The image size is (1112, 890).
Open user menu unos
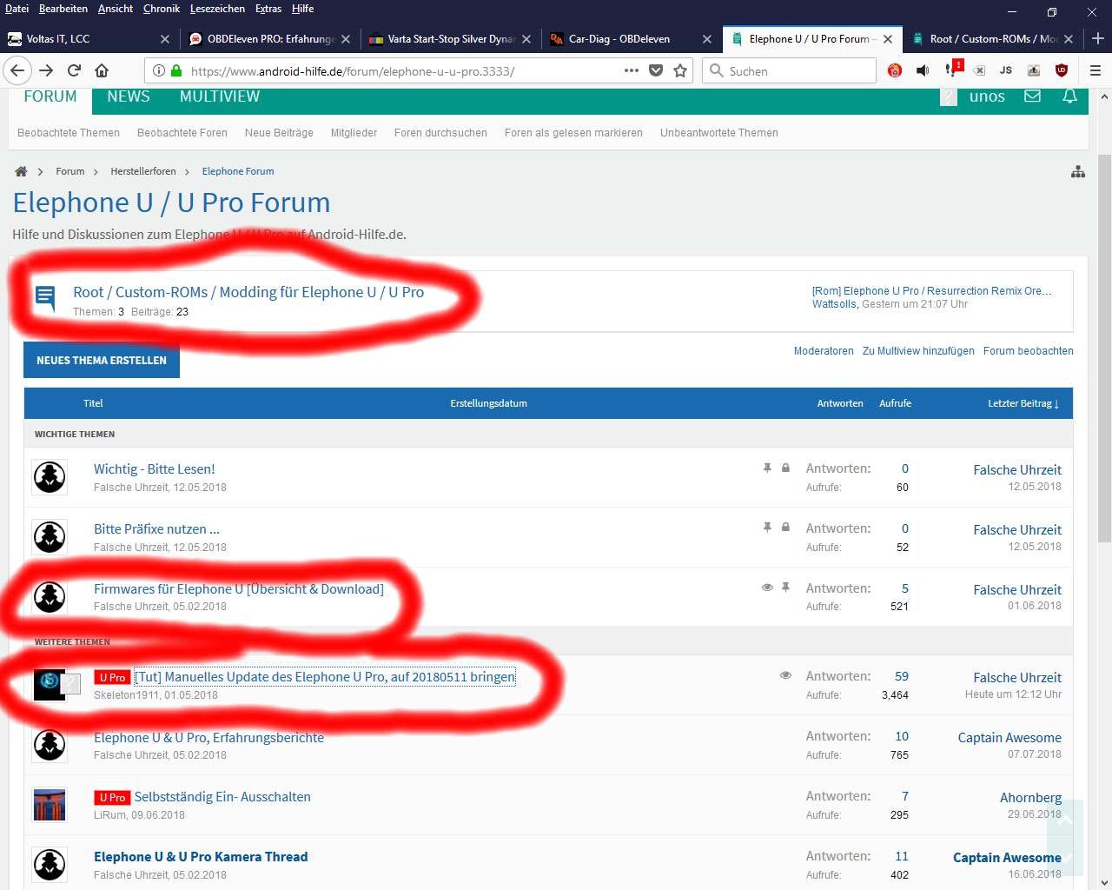point(987,96)
